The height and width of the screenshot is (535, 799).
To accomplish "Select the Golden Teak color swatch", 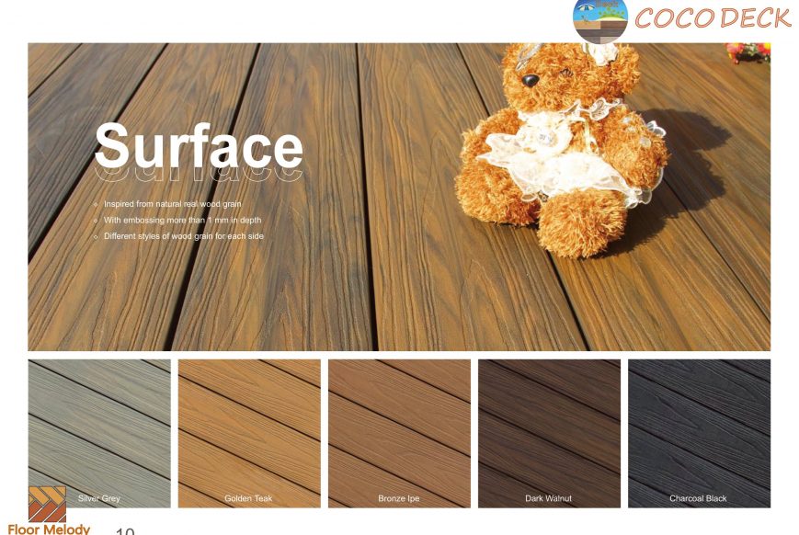I will tap(249, 434).
